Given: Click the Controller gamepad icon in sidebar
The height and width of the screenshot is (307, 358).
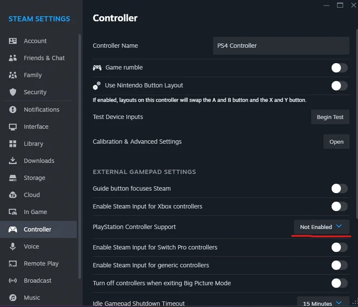Looking at the screenshot, I should 13,229.
